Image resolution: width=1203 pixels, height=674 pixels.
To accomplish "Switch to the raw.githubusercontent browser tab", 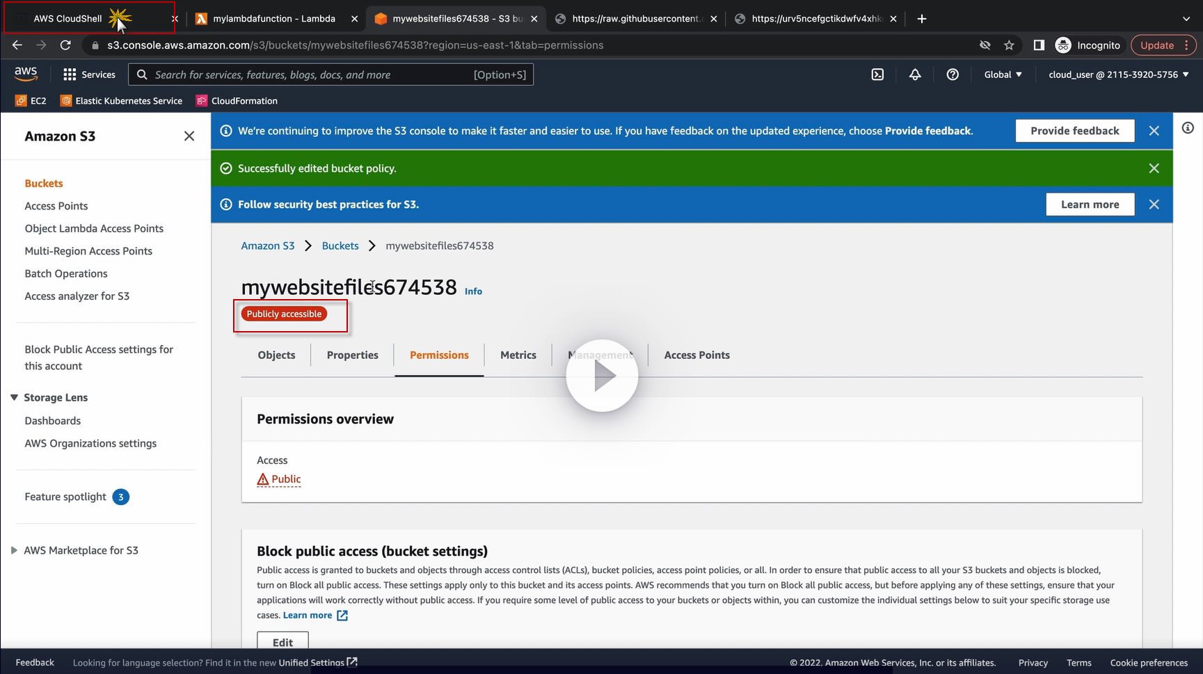I will [636, 19].
